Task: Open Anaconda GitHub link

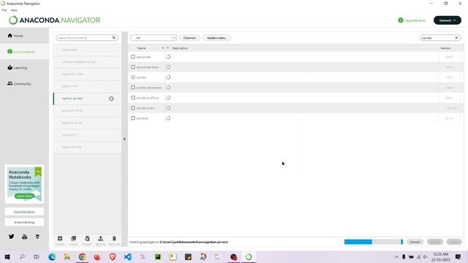Action: pos(37,237)
